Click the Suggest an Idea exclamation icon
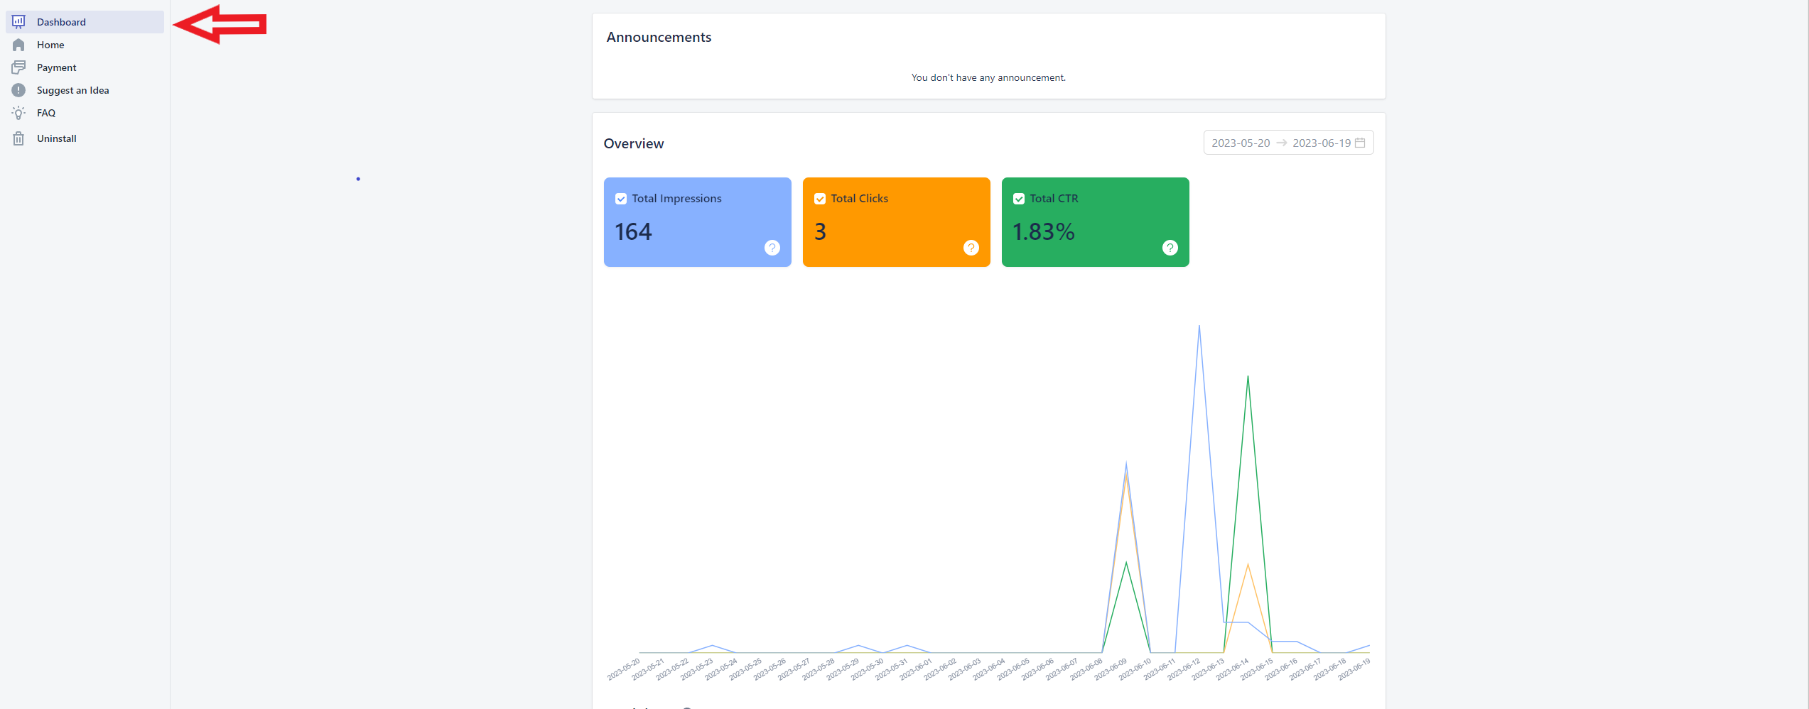 (18, 90)
